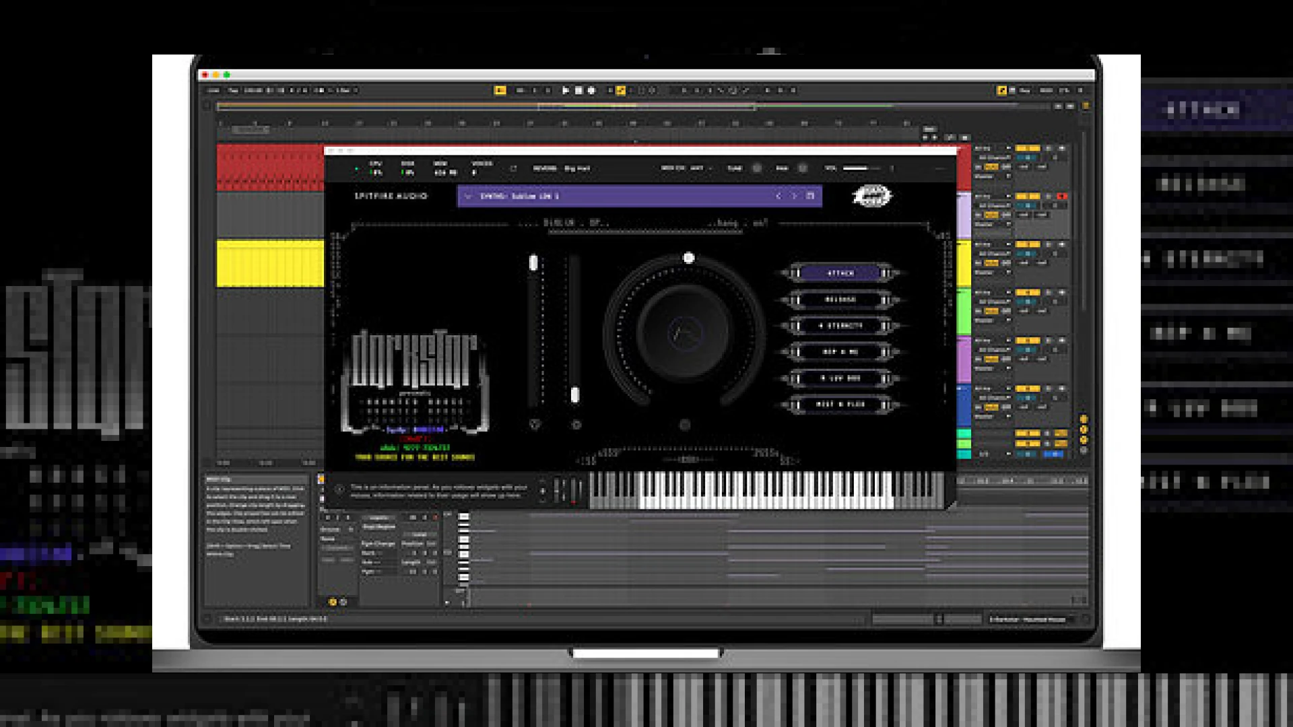This screenshot has height=727, width=1293.
Task: Click the icon below the right vertical slider
Action: (576, 425)
